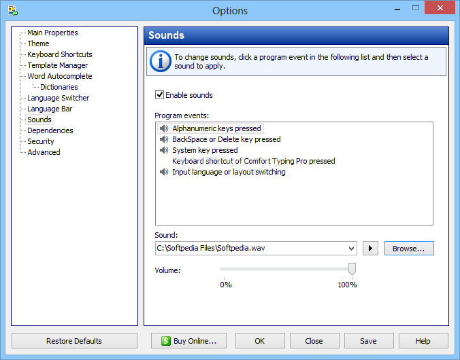Open Keyboard Shortcuts settings page
This screenshot has width=460, height=360.
60,54
